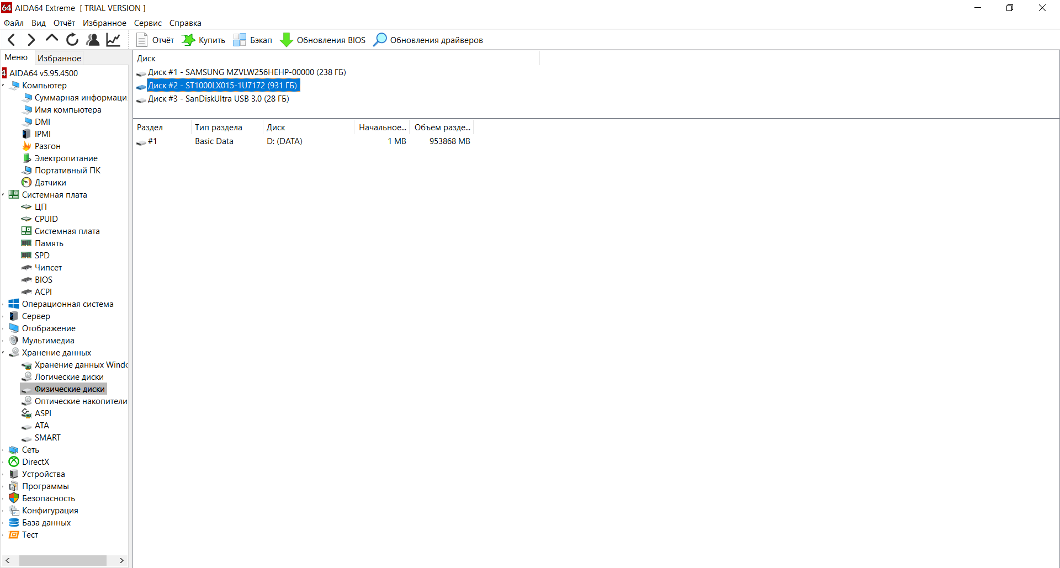Image resolution: width=1060 pixels, height=568 pixels.
Task: Expand the Тест tree node
Action: click(x=3, y=535)
